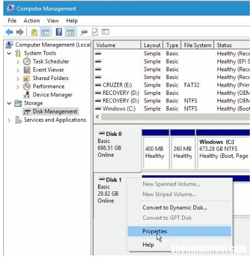Sort by the File System column header
Viewport: 252px width, 257px height.
(x=197, y=45)
